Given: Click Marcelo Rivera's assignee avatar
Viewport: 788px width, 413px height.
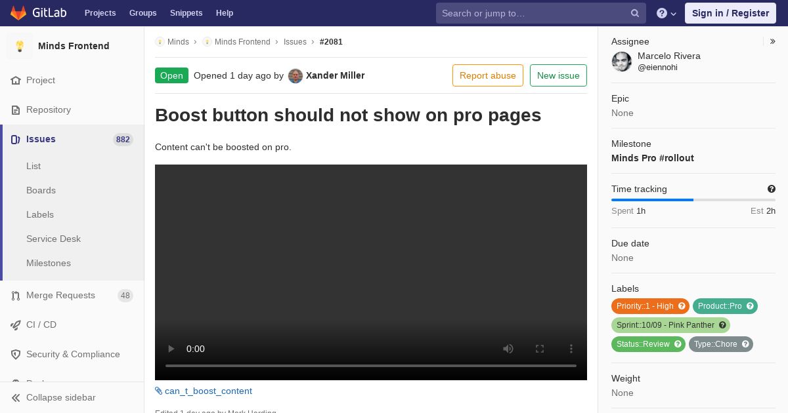Looking at the screenshot, I should click(x=622, y=62).
